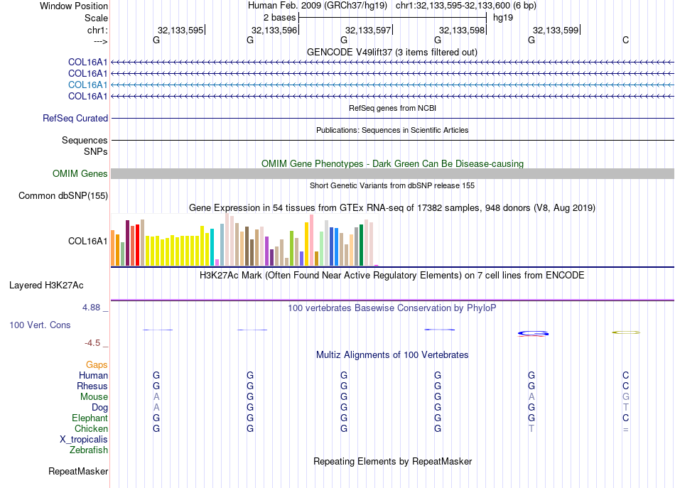Screen dimensions: 675x488
Task: Click the chr1 32,133,597 ruler position
Action: pyautogui.click(x=368, y=30)
